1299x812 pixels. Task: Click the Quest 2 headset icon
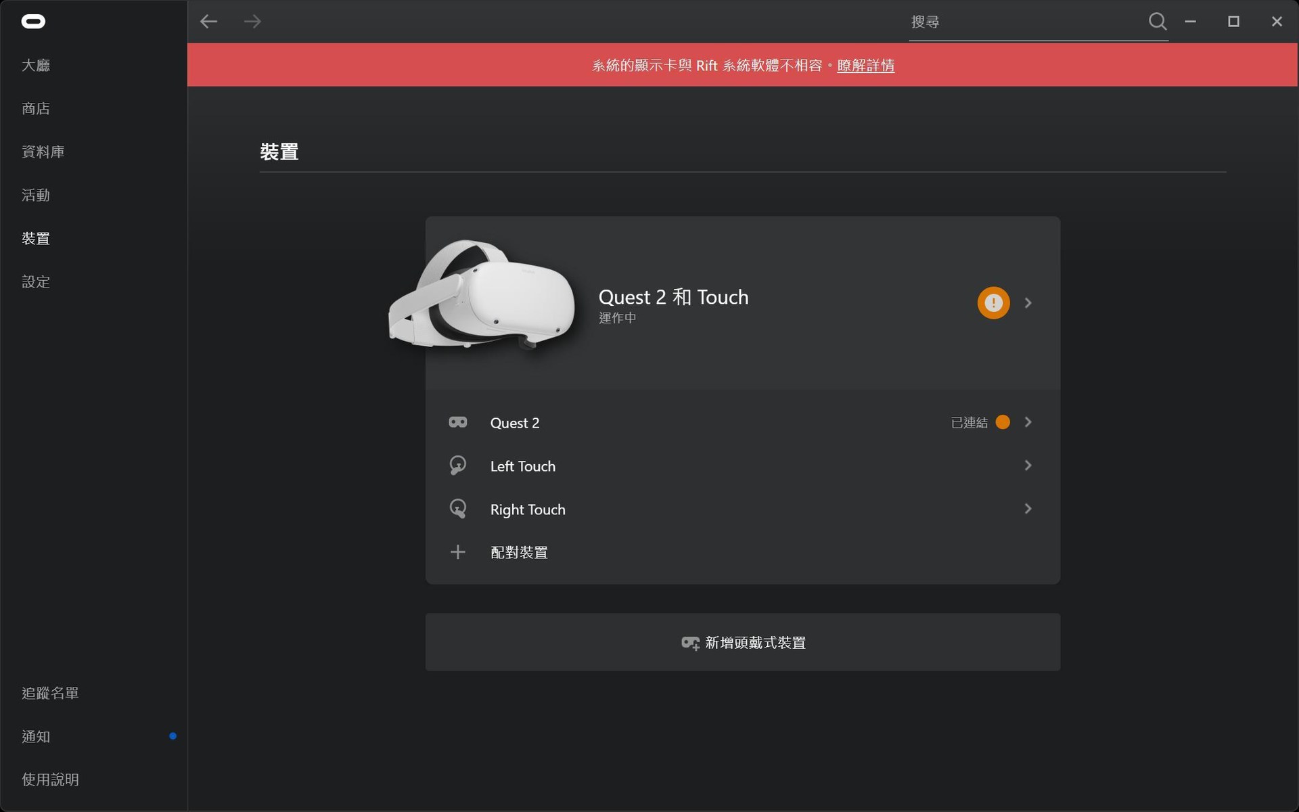click(x=458, y=422)
